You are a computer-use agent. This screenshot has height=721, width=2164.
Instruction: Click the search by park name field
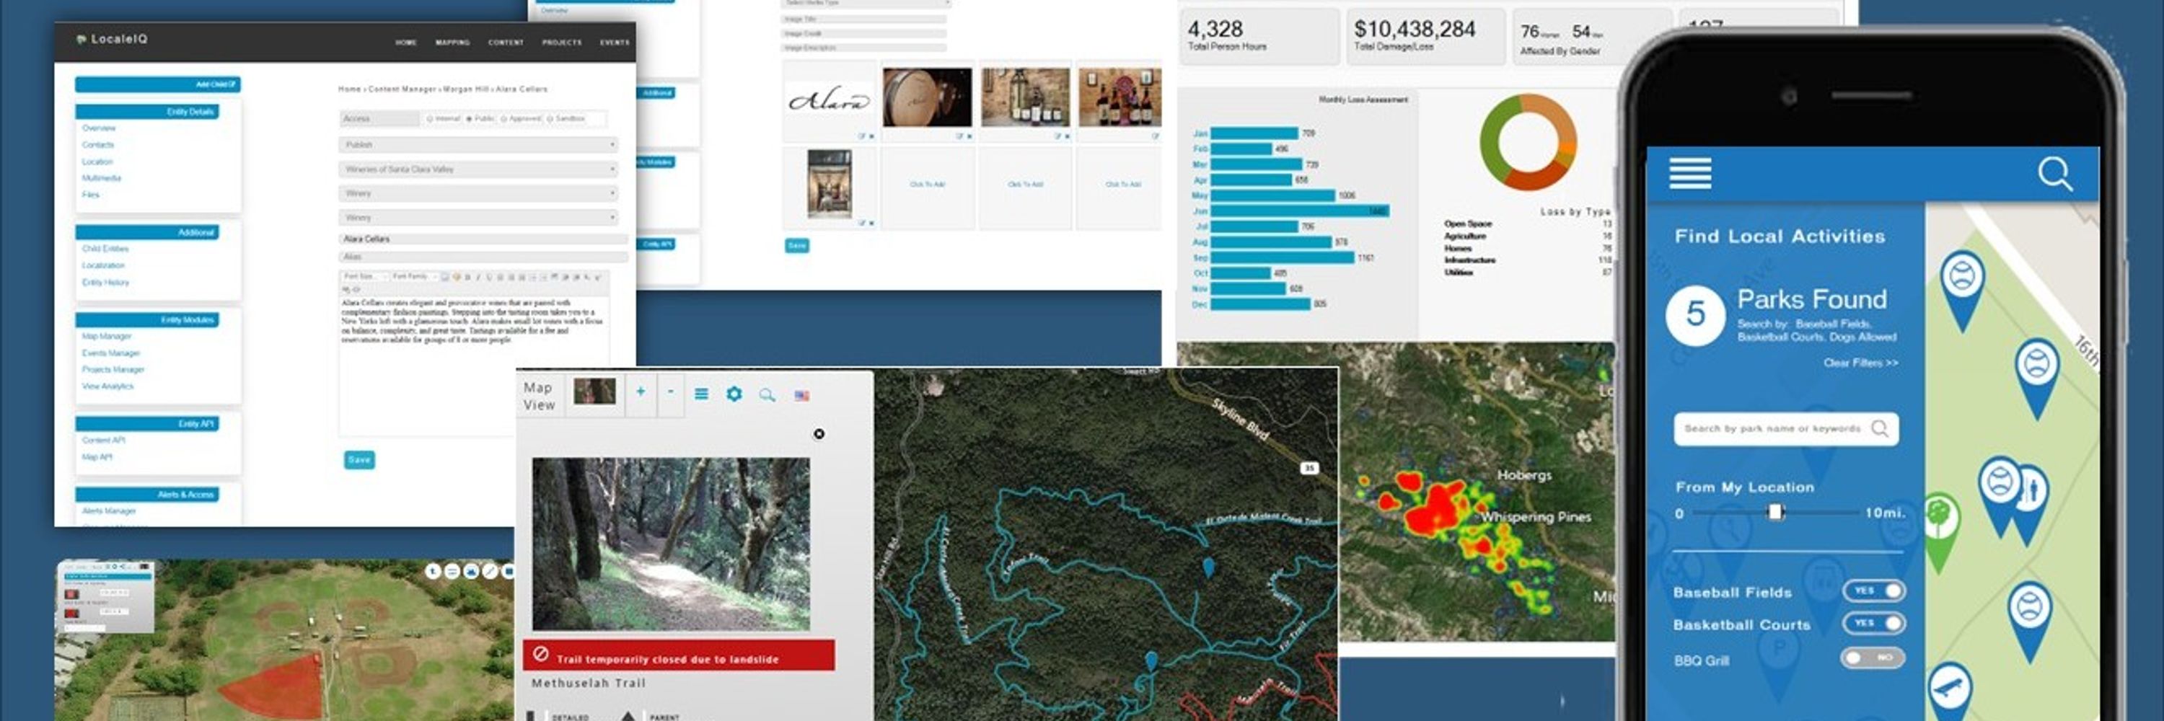(x=1786, y=429)
